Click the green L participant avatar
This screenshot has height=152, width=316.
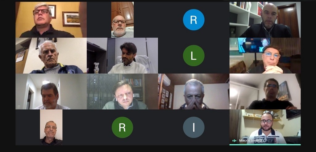(193, 56)
